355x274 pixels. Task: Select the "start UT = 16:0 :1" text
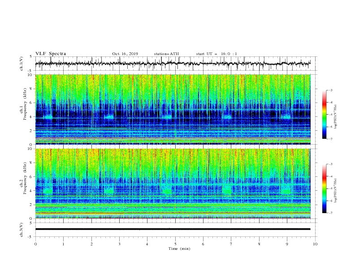pos(216,54)
